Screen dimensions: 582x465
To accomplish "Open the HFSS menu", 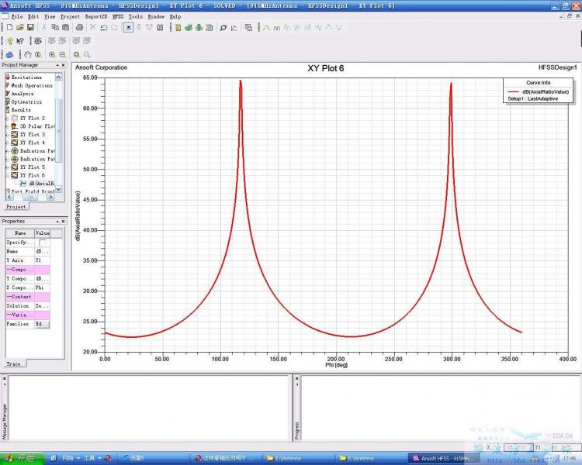I will coord(118,15).
